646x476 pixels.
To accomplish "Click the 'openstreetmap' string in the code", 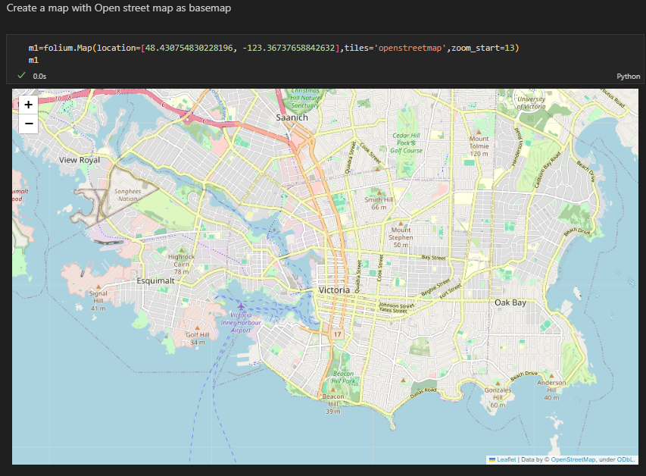I will point(410,48).
